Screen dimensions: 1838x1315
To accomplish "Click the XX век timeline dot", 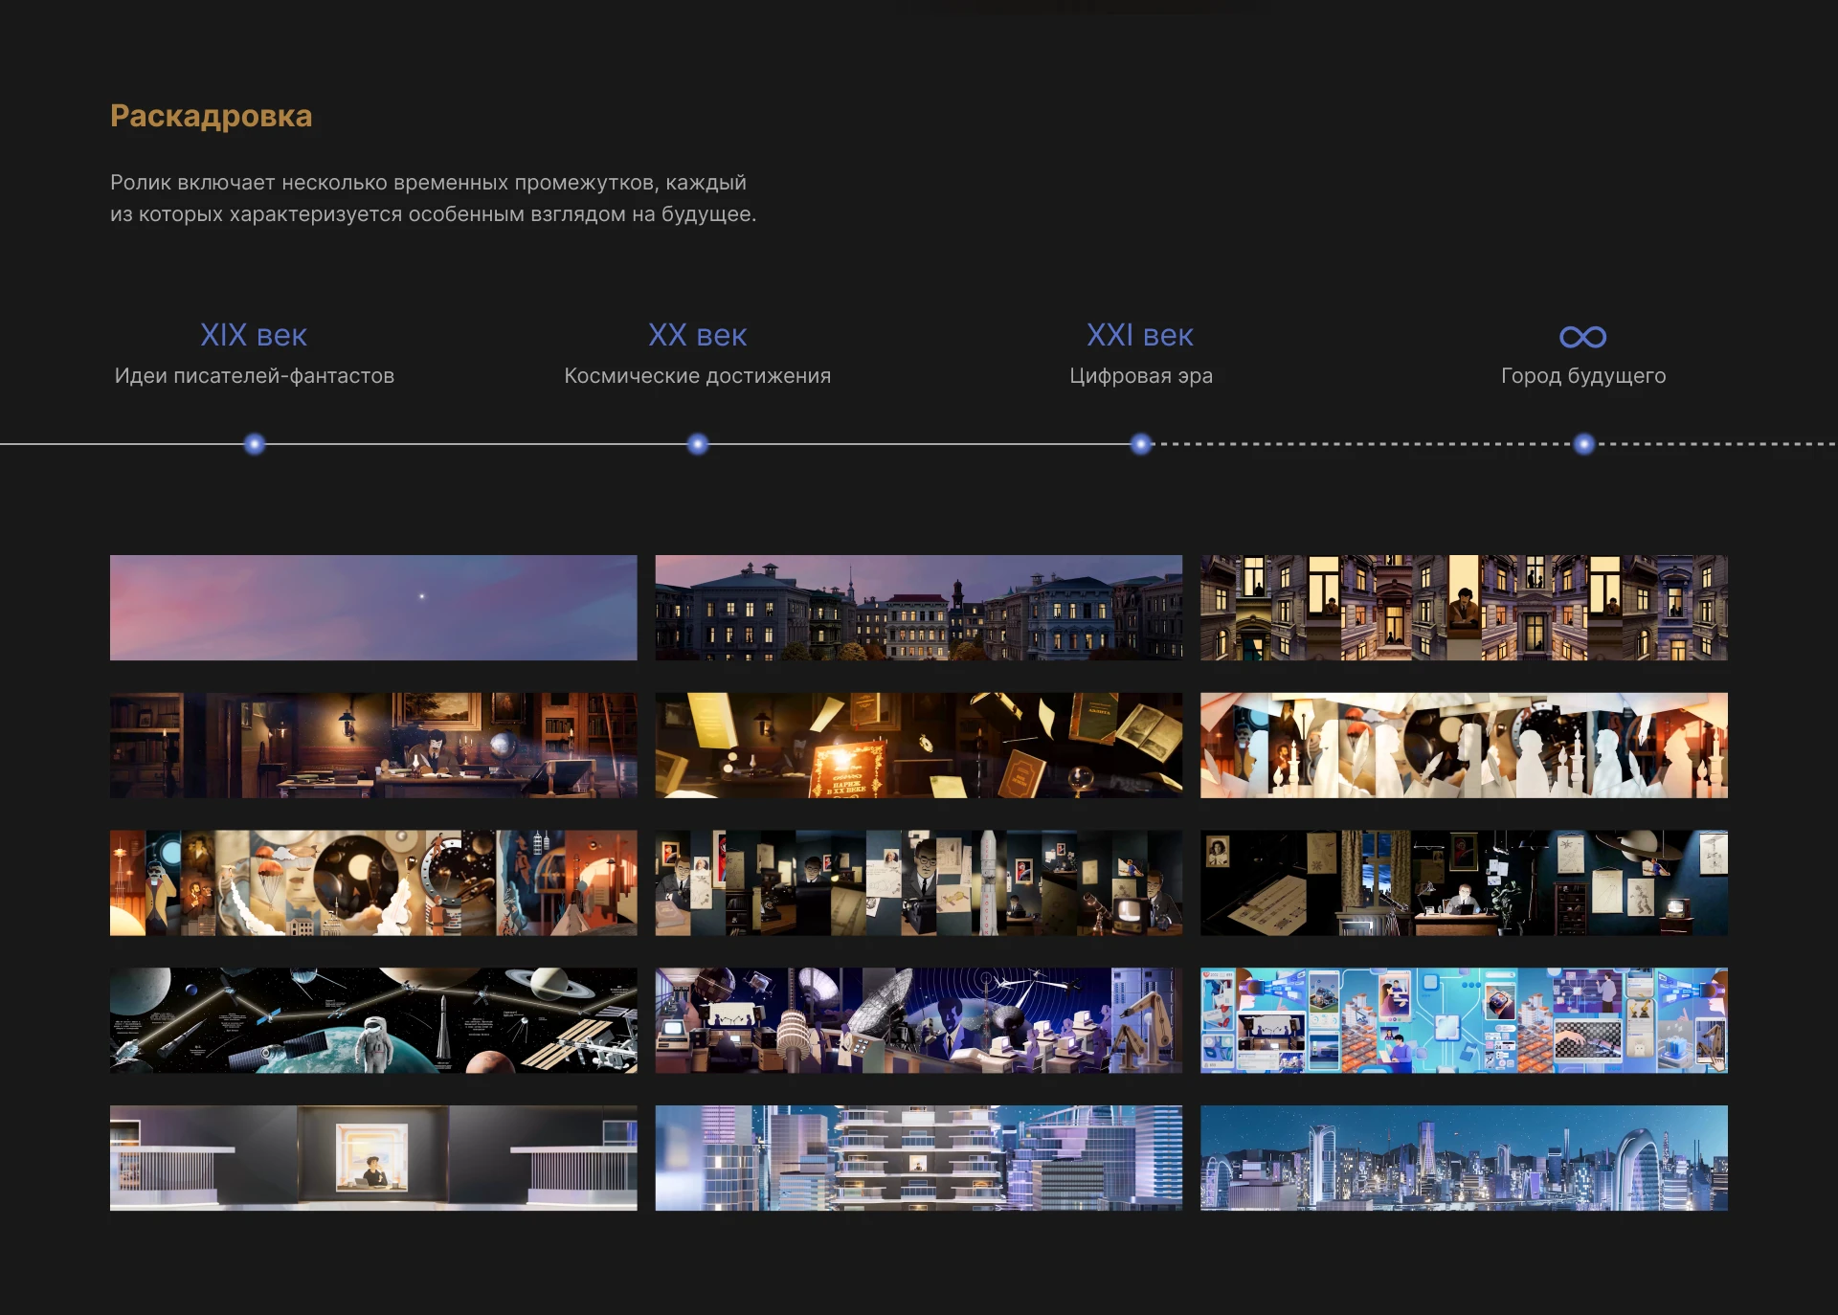I will point(698,444).
